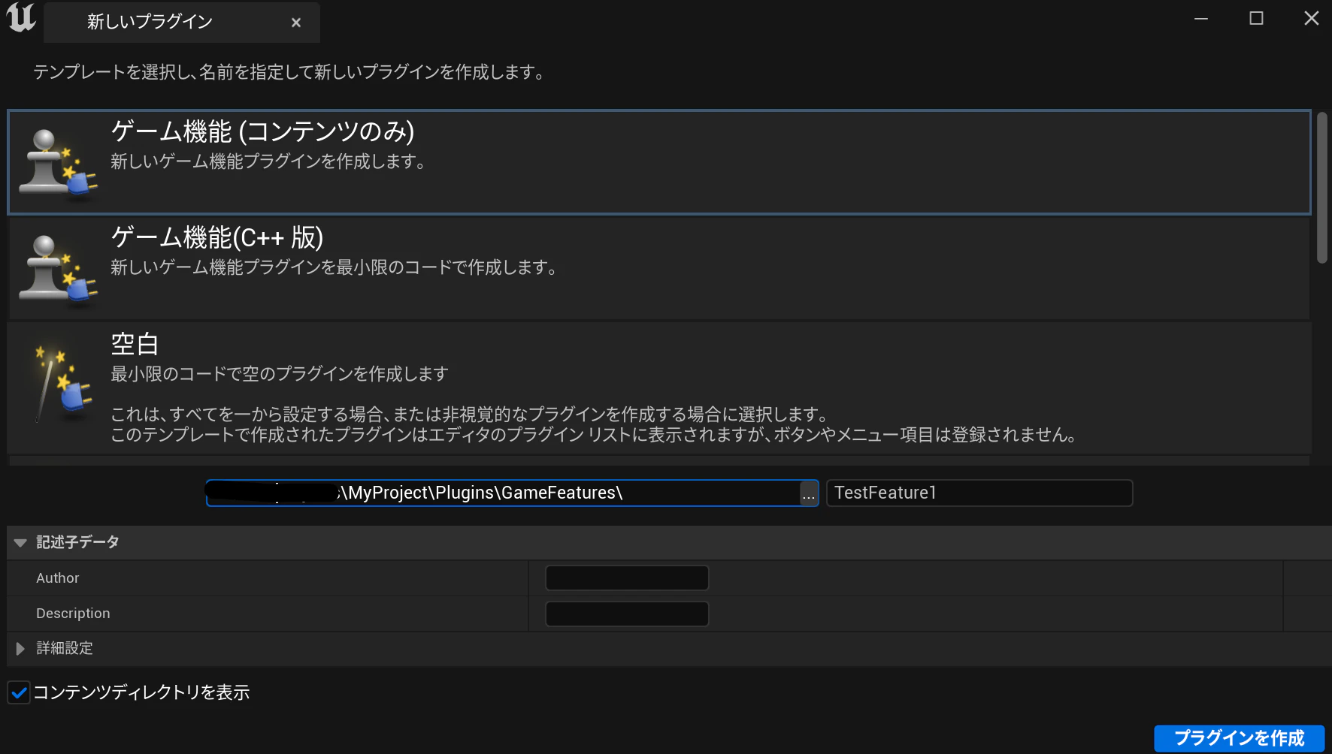The width and height of the screenshot is (1332, 754).
Task: Click the Author text field
Action: (x=627, y=578)
